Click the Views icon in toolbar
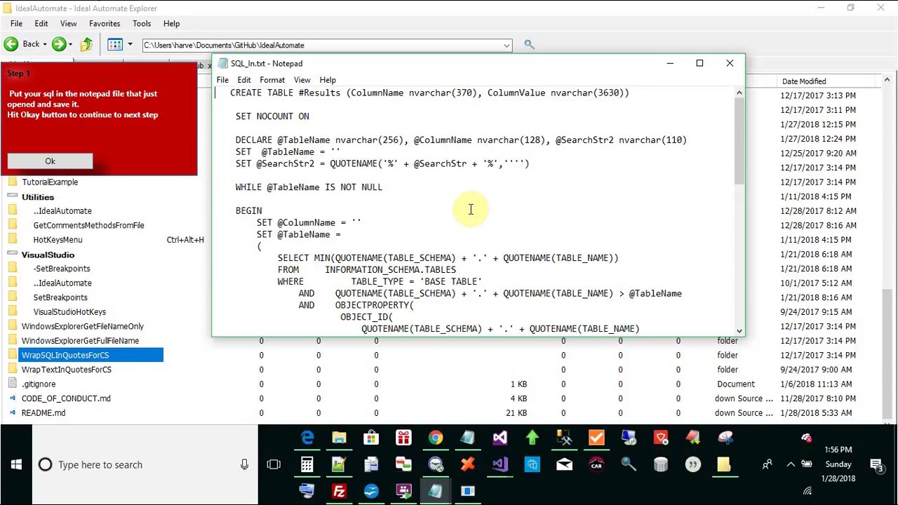Image resolution: width=898 pixels, height=505 pixels. click(115, 45)
